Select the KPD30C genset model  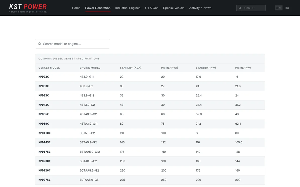(43, 86)
